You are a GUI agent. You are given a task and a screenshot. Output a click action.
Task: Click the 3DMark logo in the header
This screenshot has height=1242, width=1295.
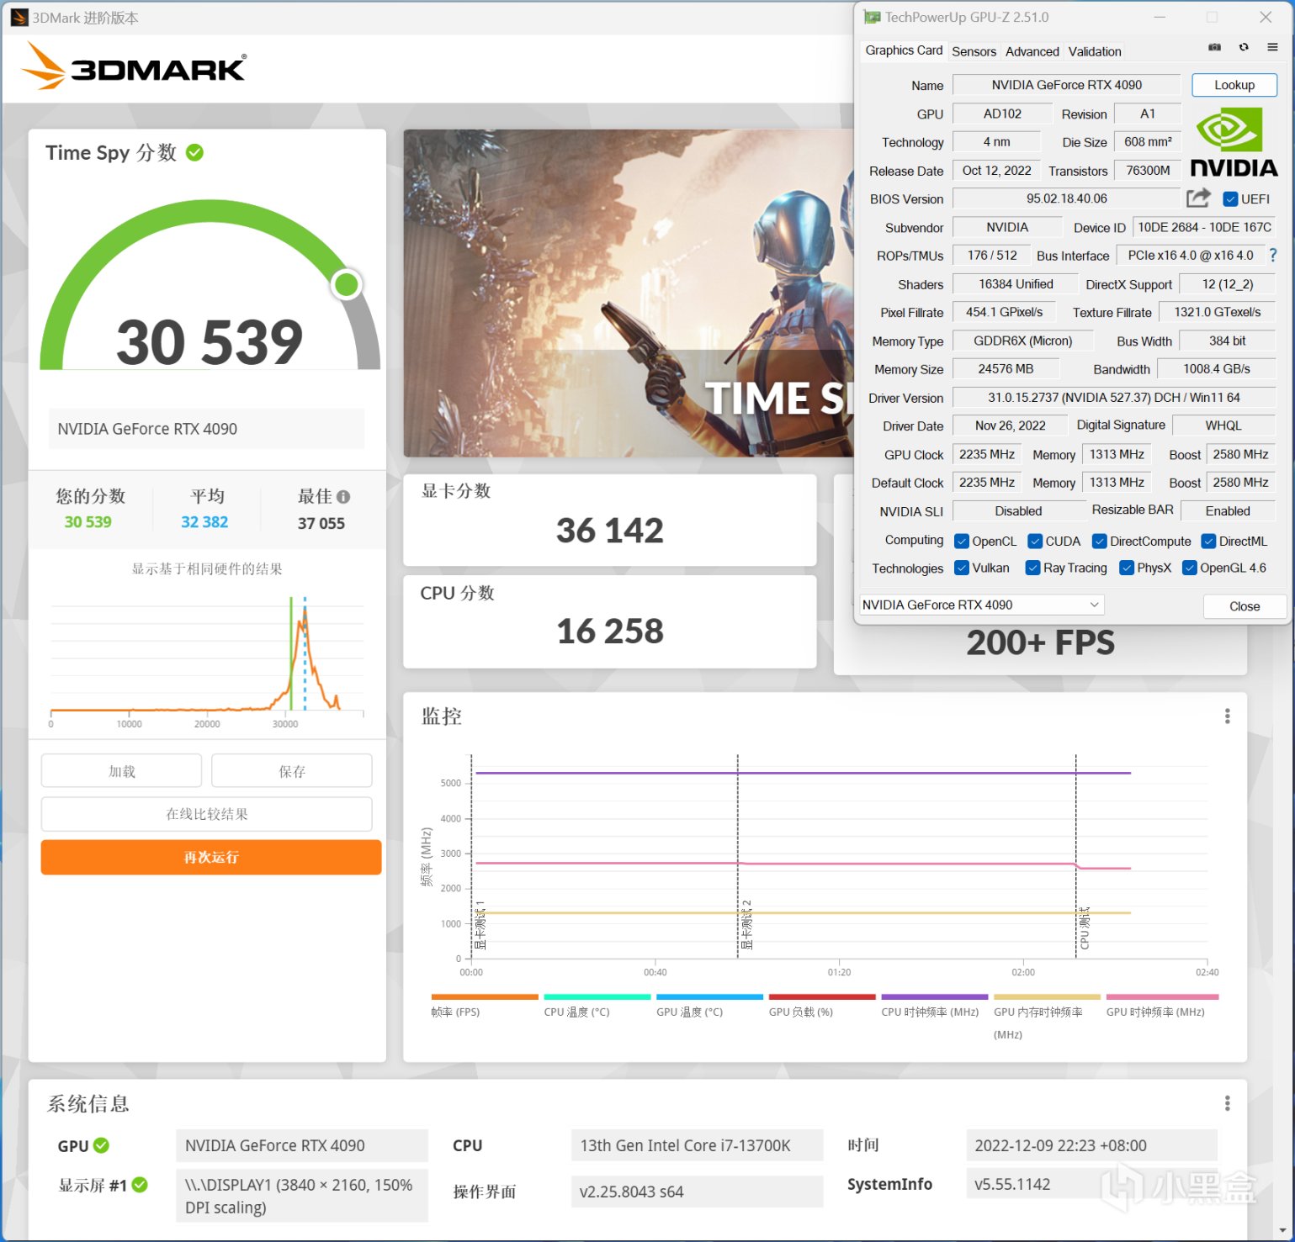pos(135,66)
